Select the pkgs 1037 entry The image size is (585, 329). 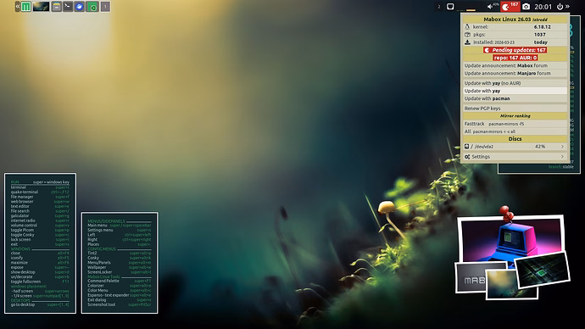point(515,34)
